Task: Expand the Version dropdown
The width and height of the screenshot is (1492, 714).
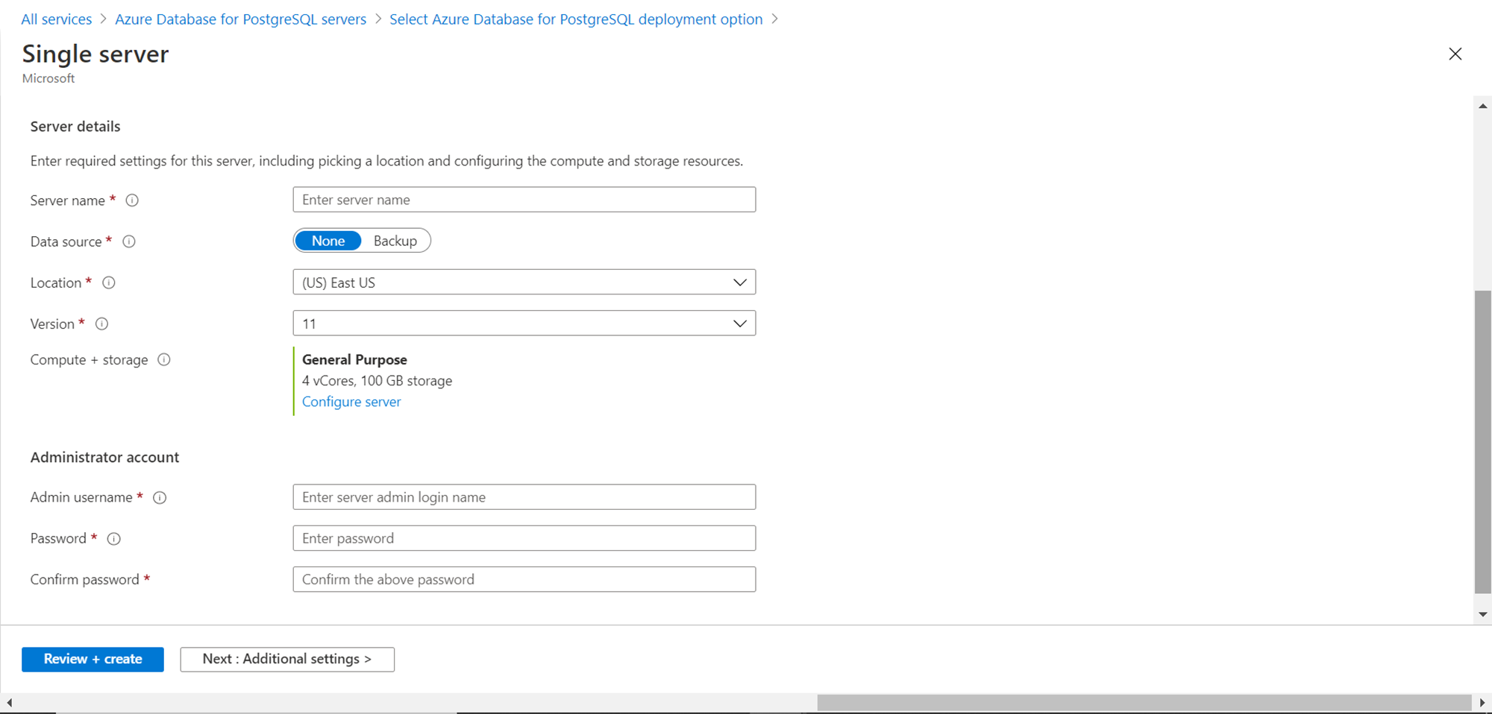Action: point(524,323)
